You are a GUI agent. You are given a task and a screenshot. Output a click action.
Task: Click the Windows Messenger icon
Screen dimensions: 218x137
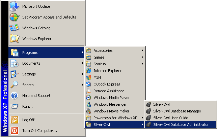click(88, 104)
